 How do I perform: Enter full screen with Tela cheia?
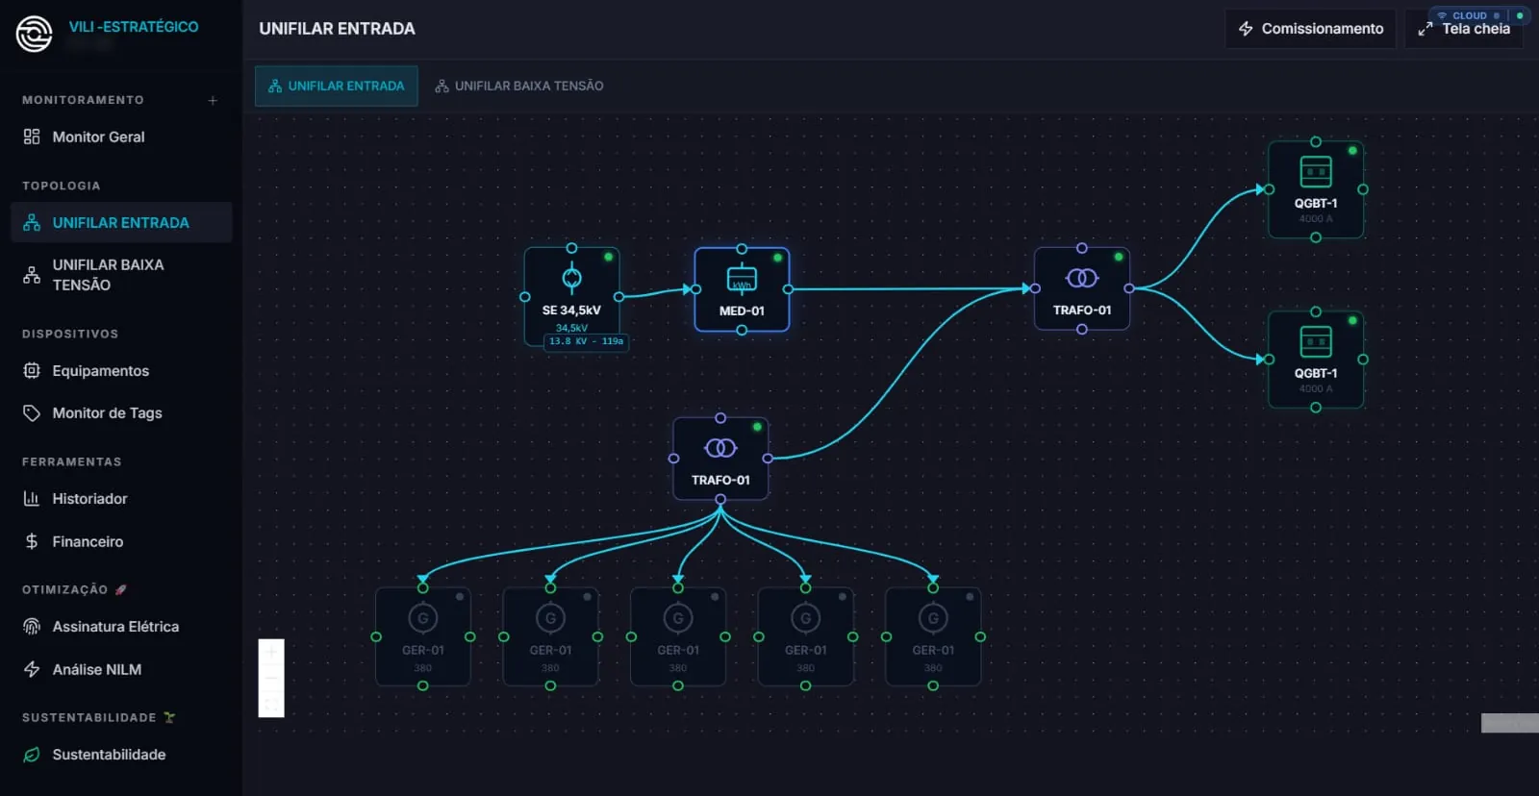1464,29
